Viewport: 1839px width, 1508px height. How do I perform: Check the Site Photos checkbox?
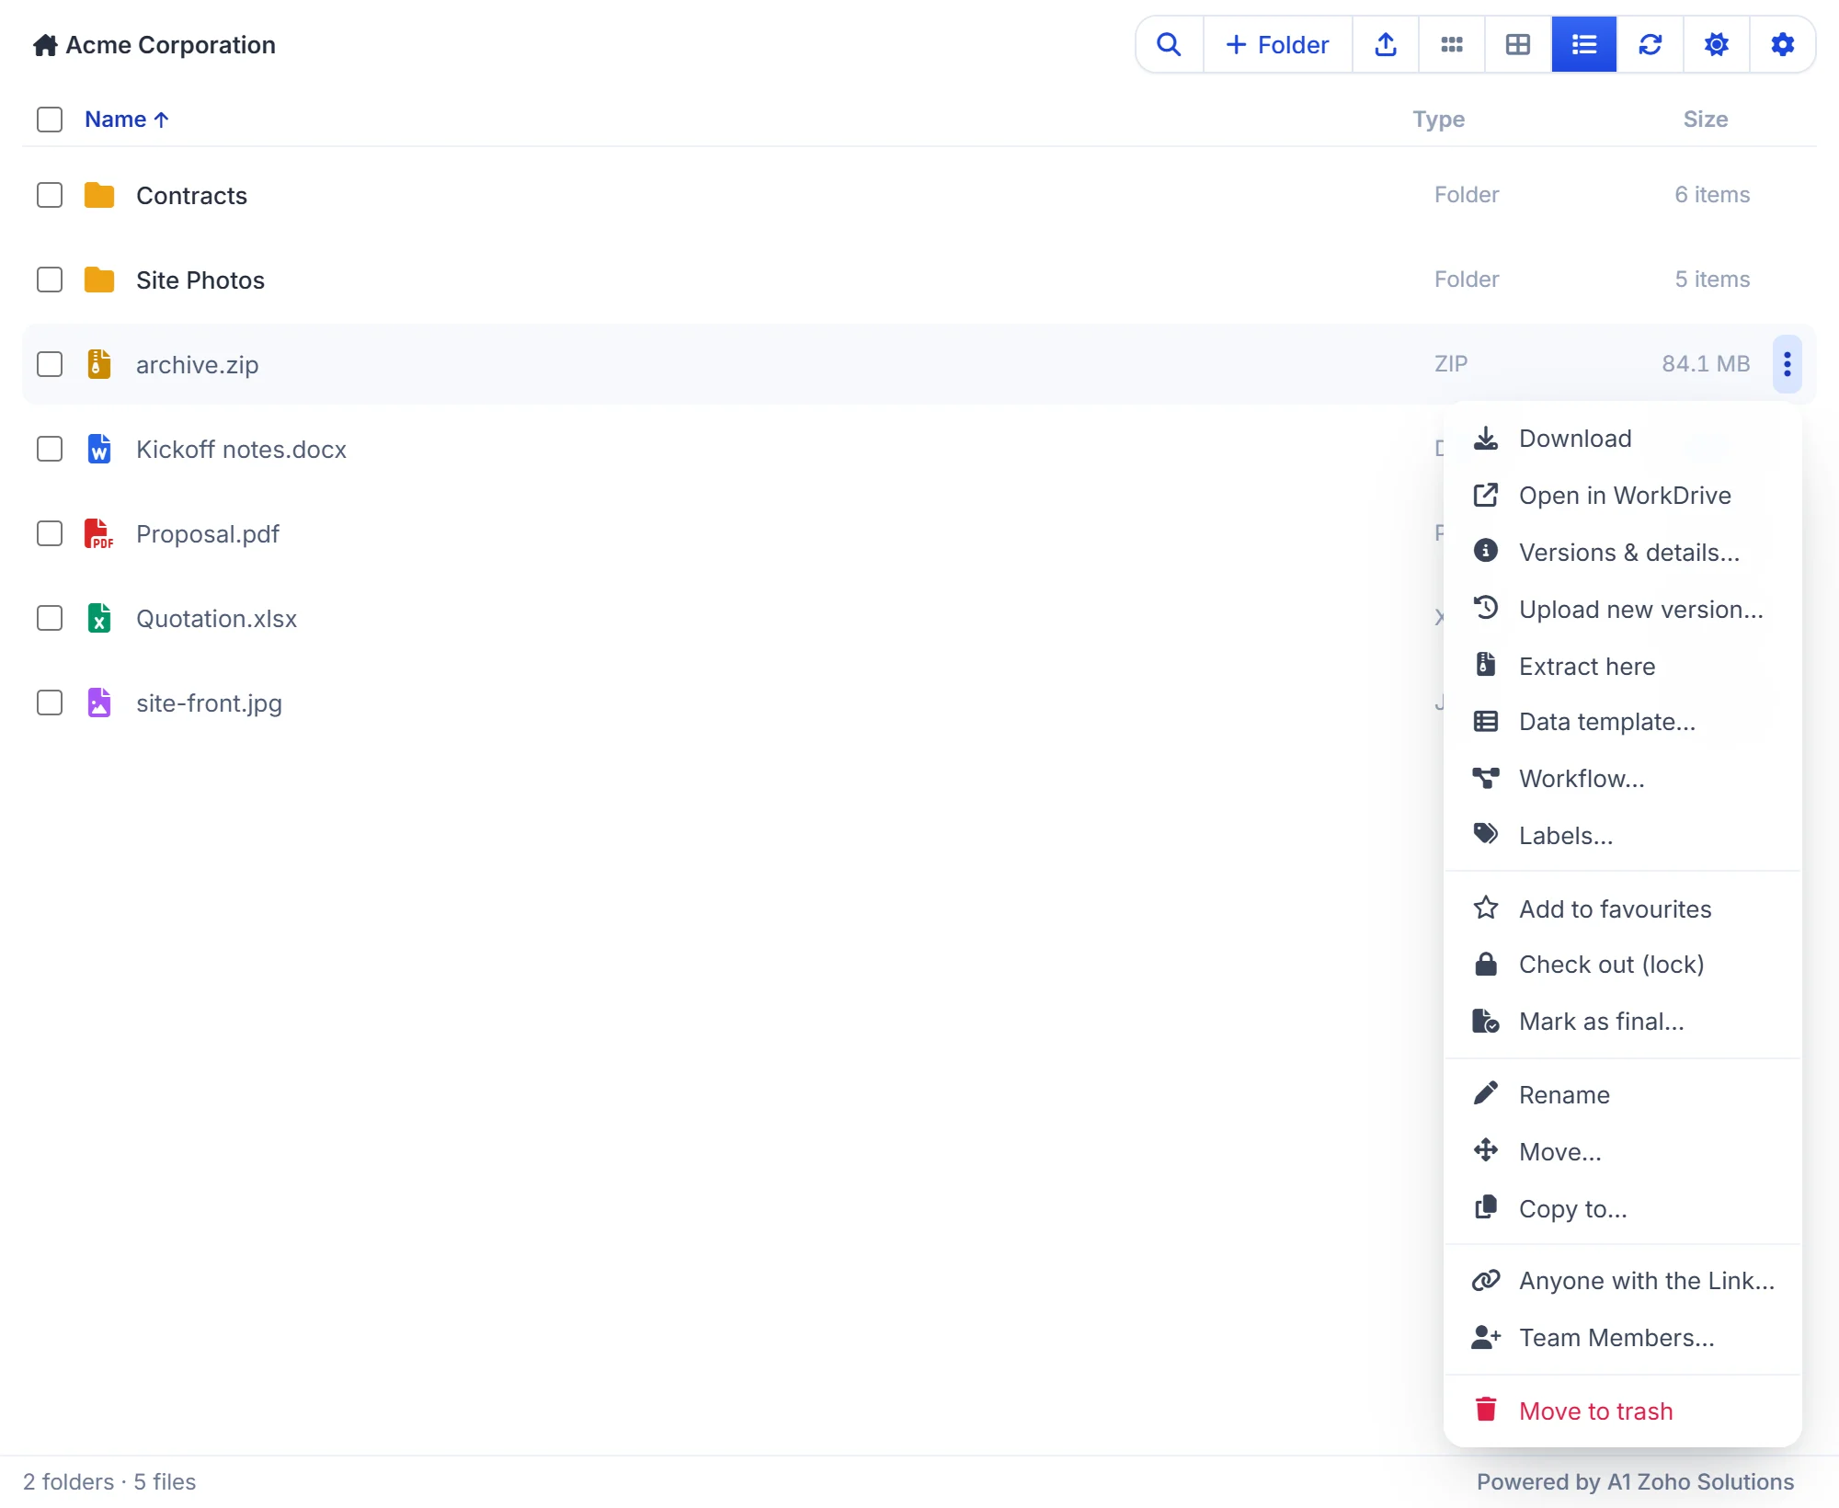tap(50, 280)
